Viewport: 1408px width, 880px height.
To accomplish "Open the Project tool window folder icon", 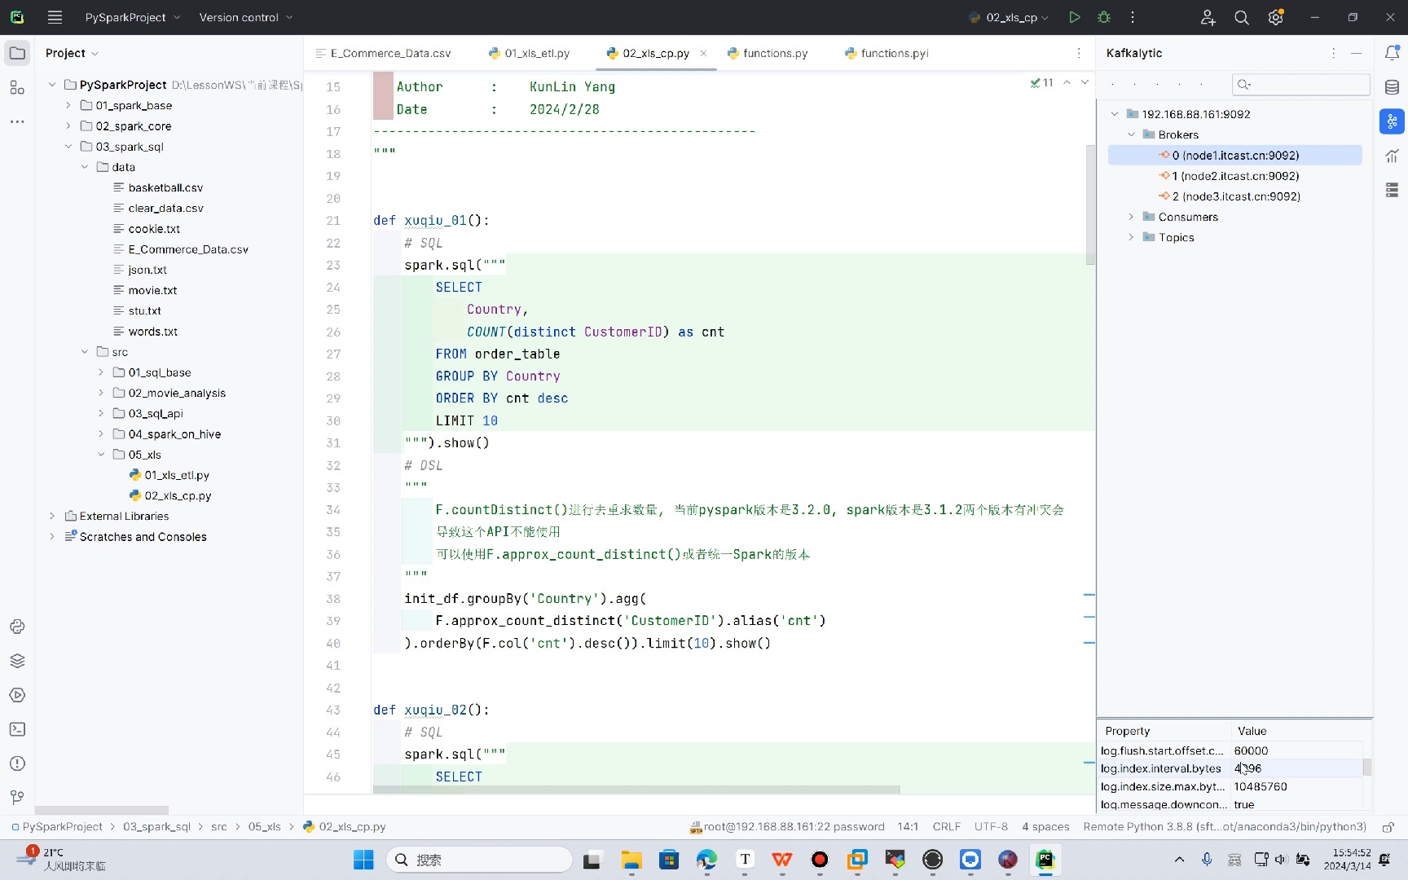I will point(17,53).
